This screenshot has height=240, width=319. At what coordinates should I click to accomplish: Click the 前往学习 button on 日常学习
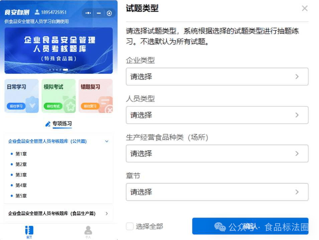pyautogui.click(x=16, y=106)
